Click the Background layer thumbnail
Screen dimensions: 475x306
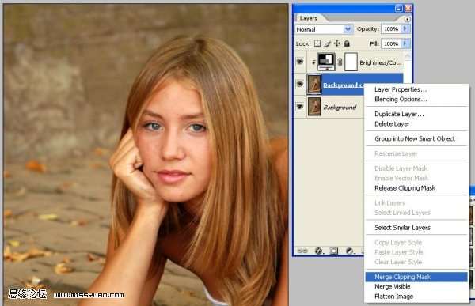click(314, 106)
